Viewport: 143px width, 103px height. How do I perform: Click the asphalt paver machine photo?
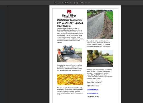(70, 54)
